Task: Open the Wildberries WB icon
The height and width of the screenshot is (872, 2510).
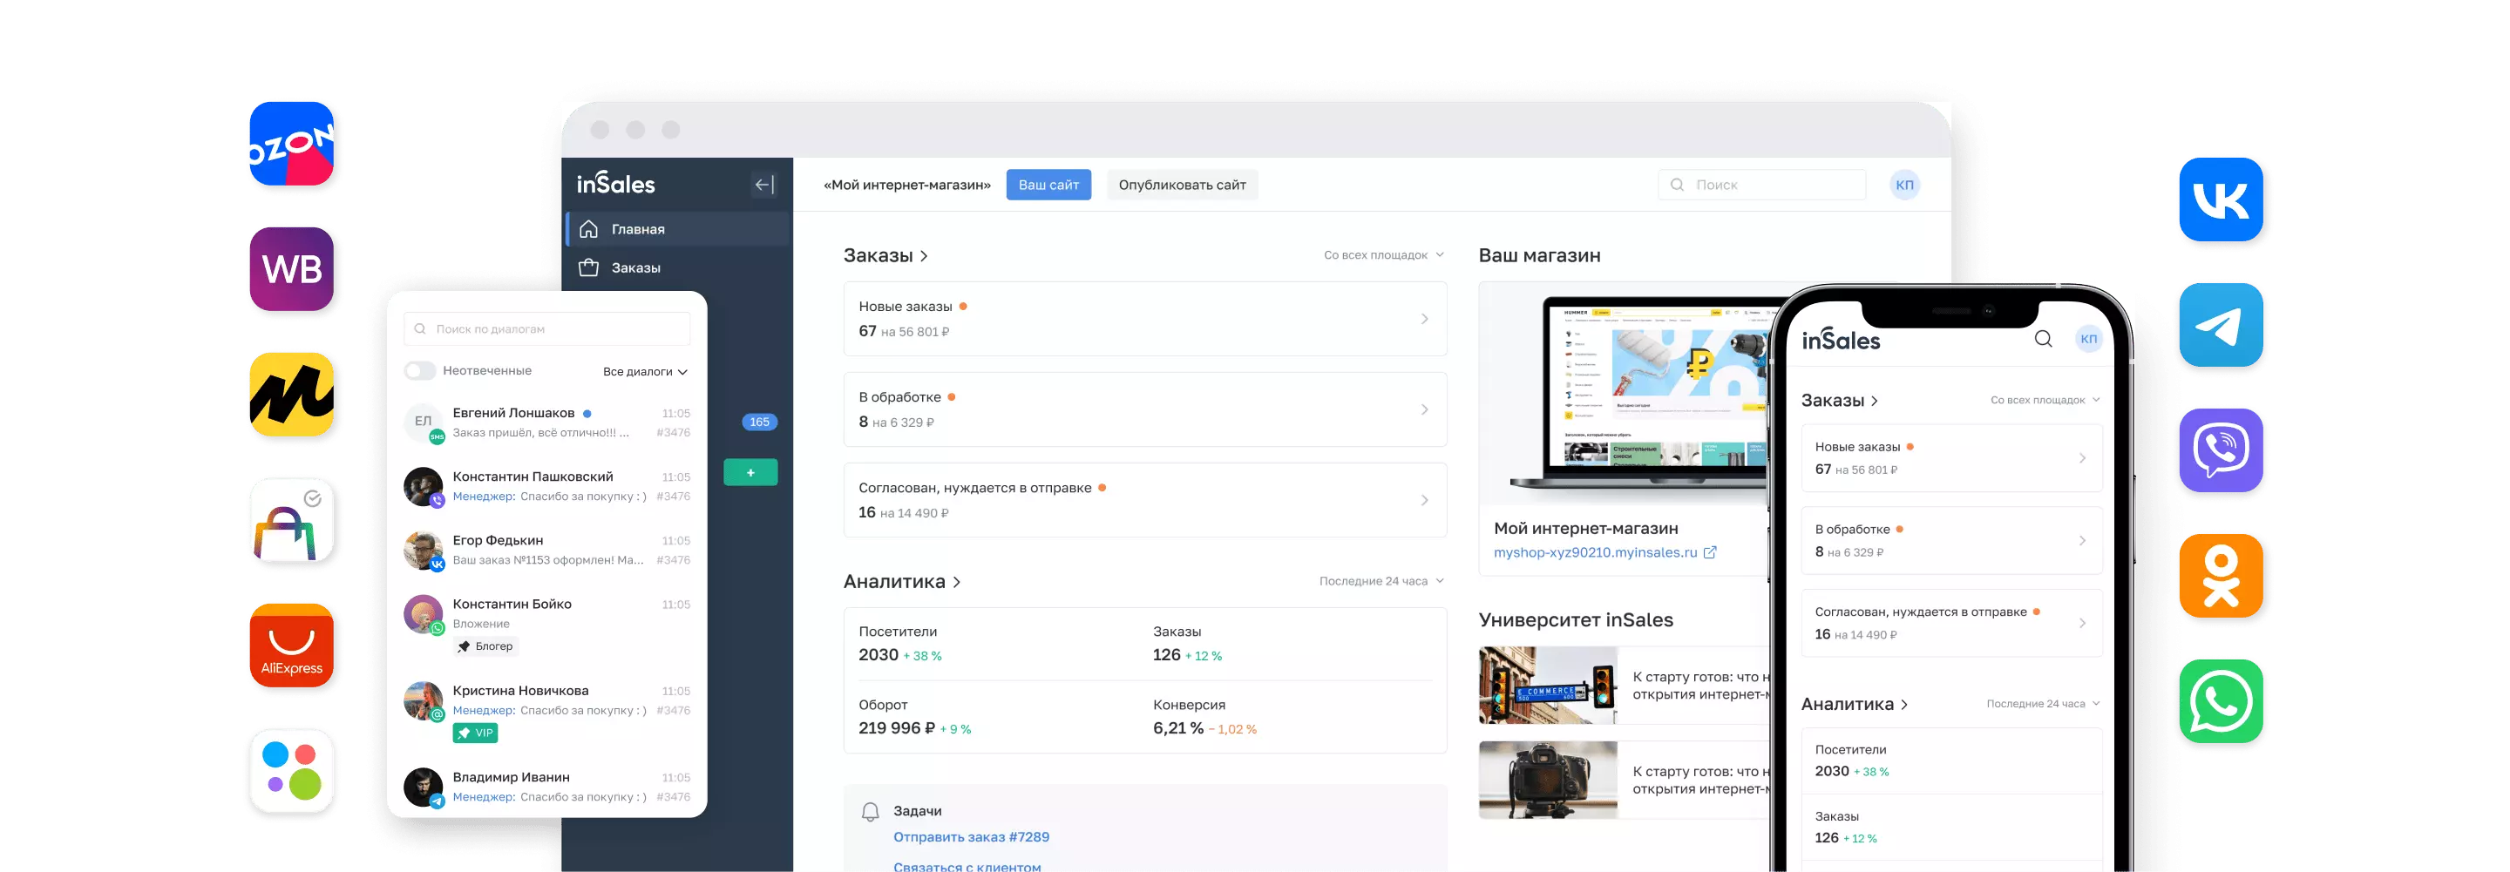Action: point(291,270)
